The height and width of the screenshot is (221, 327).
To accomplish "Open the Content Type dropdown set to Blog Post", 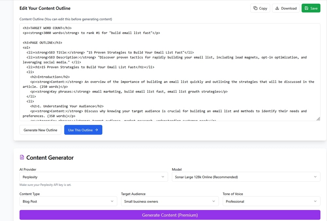I will 68,201.
